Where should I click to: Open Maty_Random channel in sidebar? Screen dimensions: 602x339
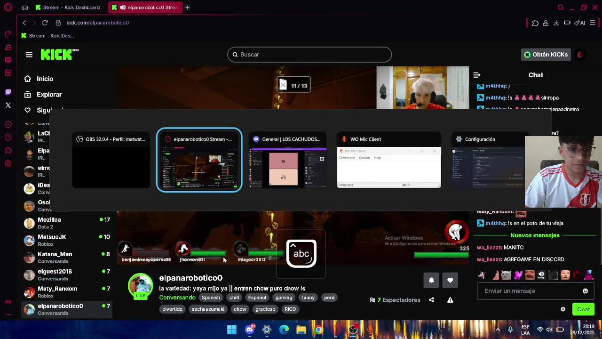click(68, 292)
